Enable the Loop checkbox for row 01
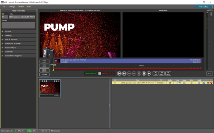 click(x=184, y=83)
